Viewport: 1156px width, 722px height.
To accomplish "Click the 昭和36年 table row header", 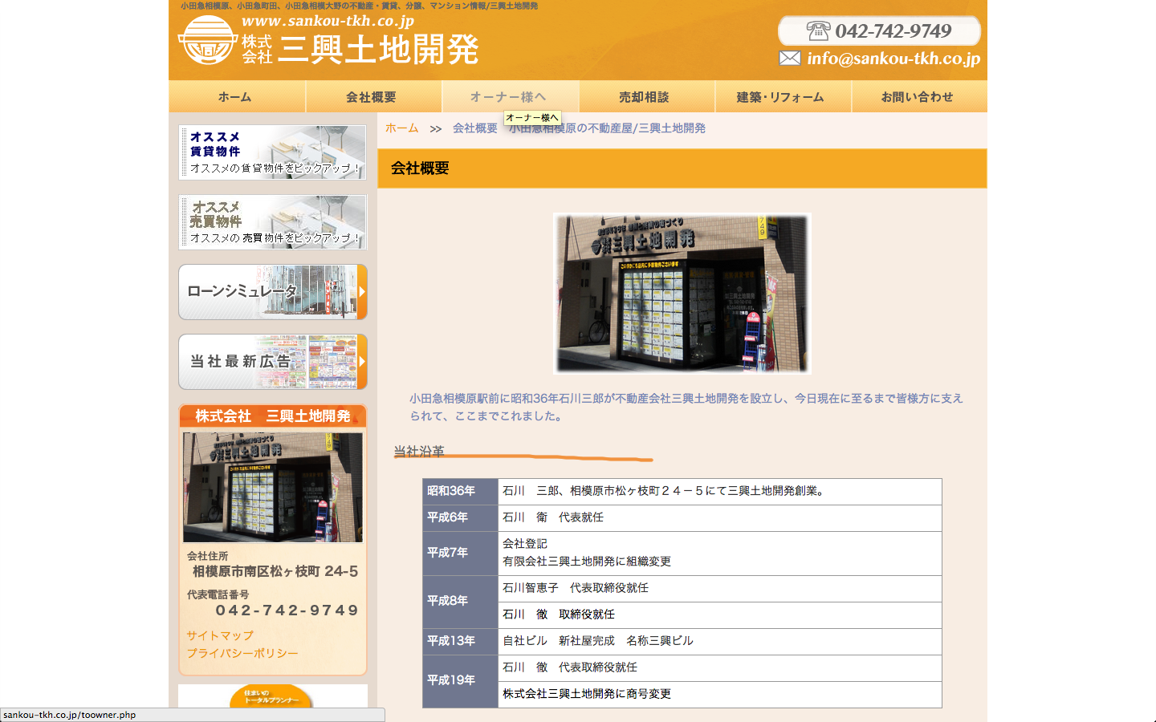I will click(x=461, y=491).
